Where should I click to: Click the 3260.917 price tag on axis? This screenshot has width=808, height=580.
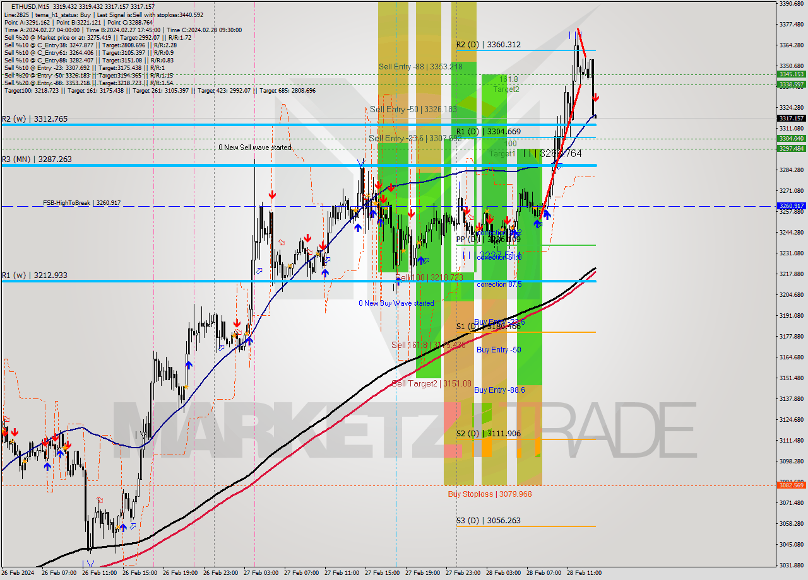tap(791, 206)
